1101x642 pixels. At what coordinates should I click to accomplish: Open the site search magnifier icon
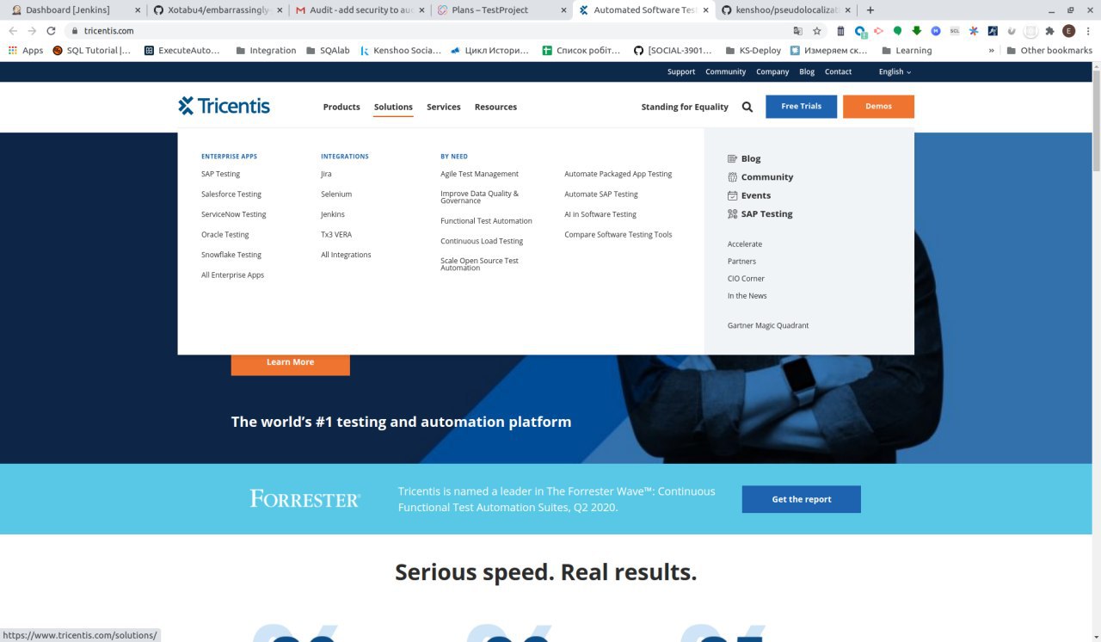click(747, 107)
